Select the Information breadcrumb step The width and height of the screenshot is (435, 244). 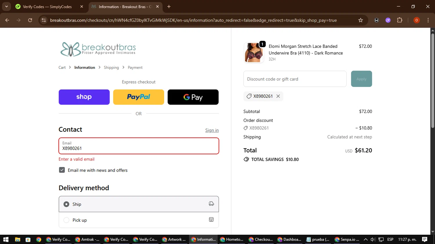[85, 67]
